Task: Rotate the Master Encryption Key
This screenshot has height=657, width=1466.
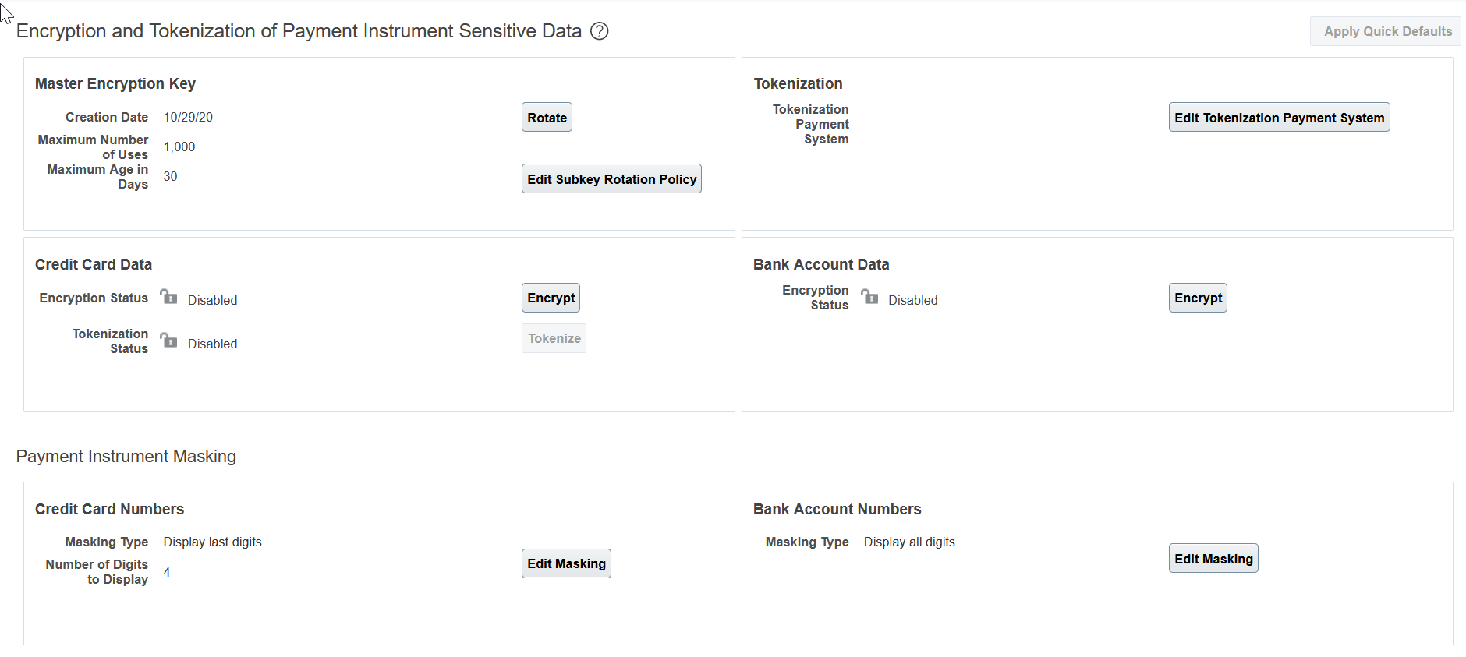Action: click(x=547, y=117)
